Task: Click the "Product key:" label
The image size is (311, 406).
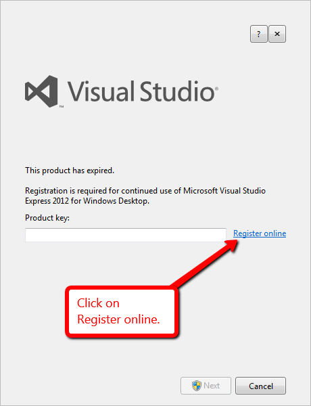Action: pyautogui.click(x=47, y=218)
